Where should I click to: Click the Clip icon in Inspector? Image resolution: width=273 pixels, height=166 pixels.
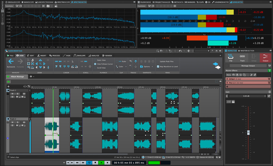231,58
